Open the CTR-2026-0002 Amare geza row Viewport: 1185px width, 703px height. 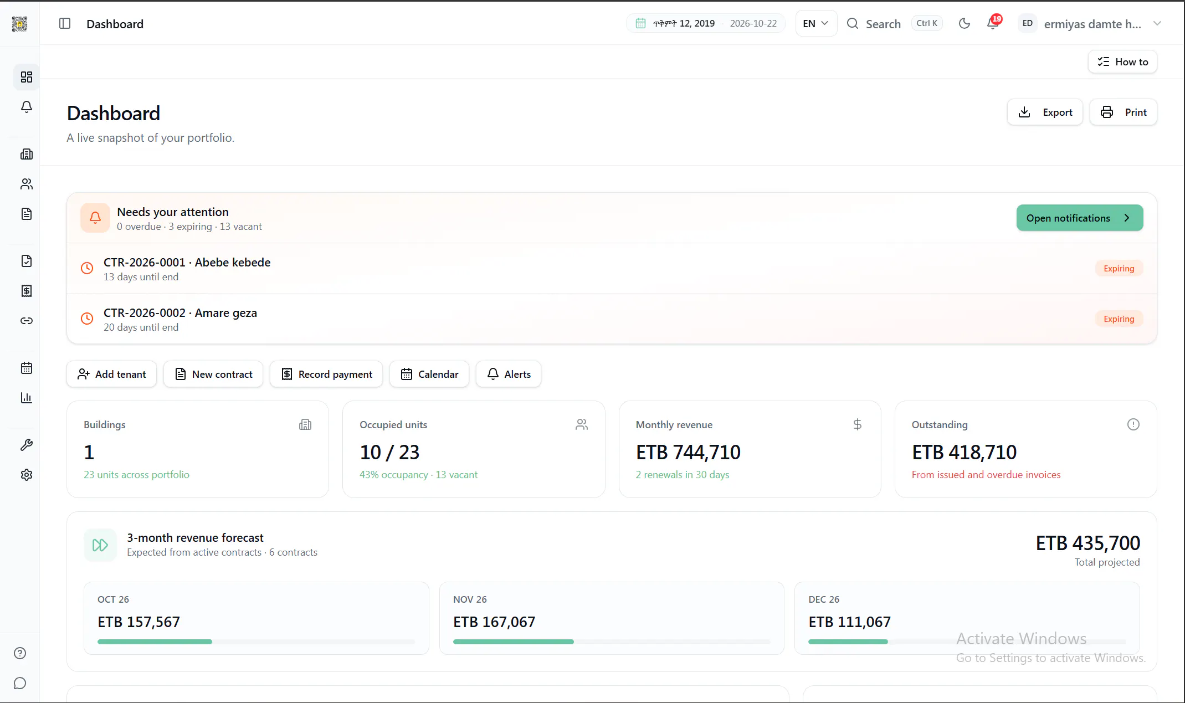tap(612, 319)
